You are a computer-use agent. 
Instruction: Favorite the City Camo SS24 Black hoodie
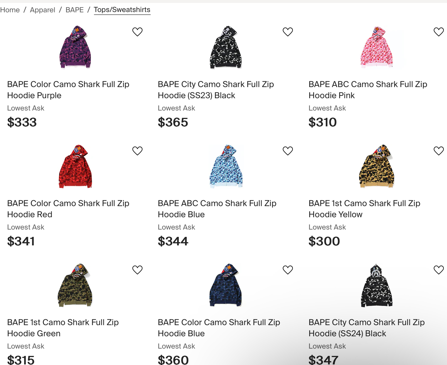point(439,270)
